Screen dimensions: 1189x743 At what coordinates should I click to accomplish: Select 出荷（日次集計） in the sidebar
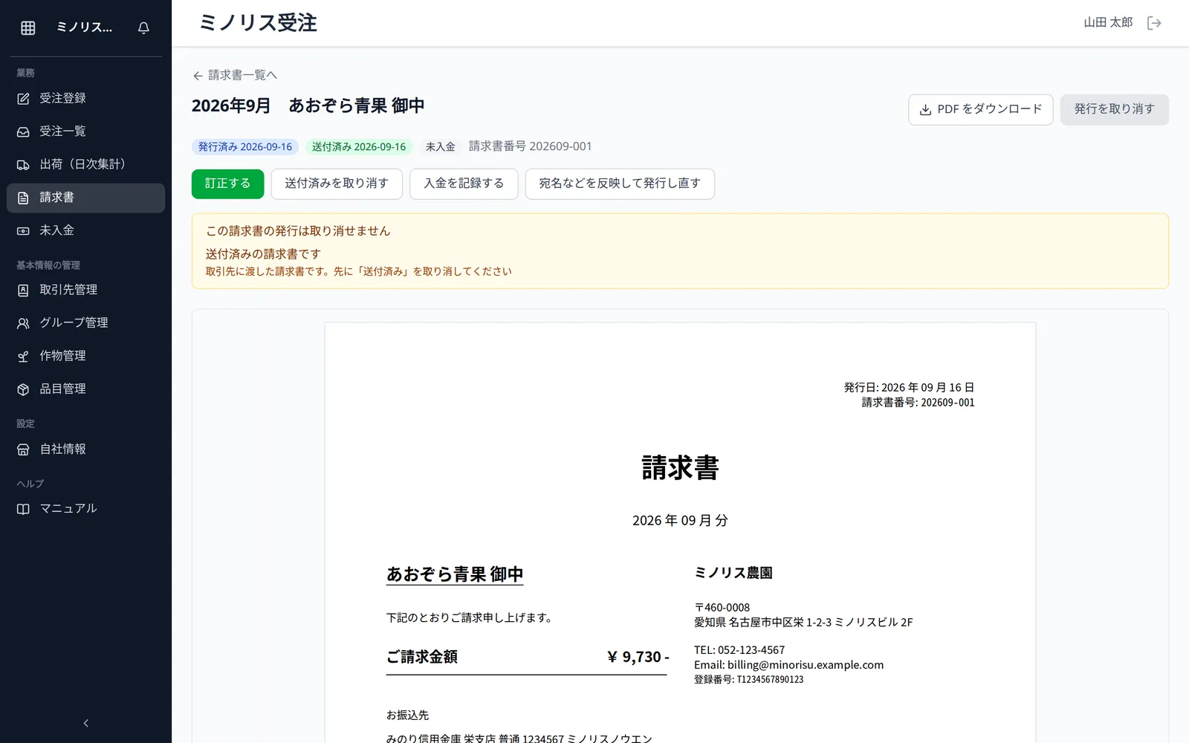(x=86, y=165)
